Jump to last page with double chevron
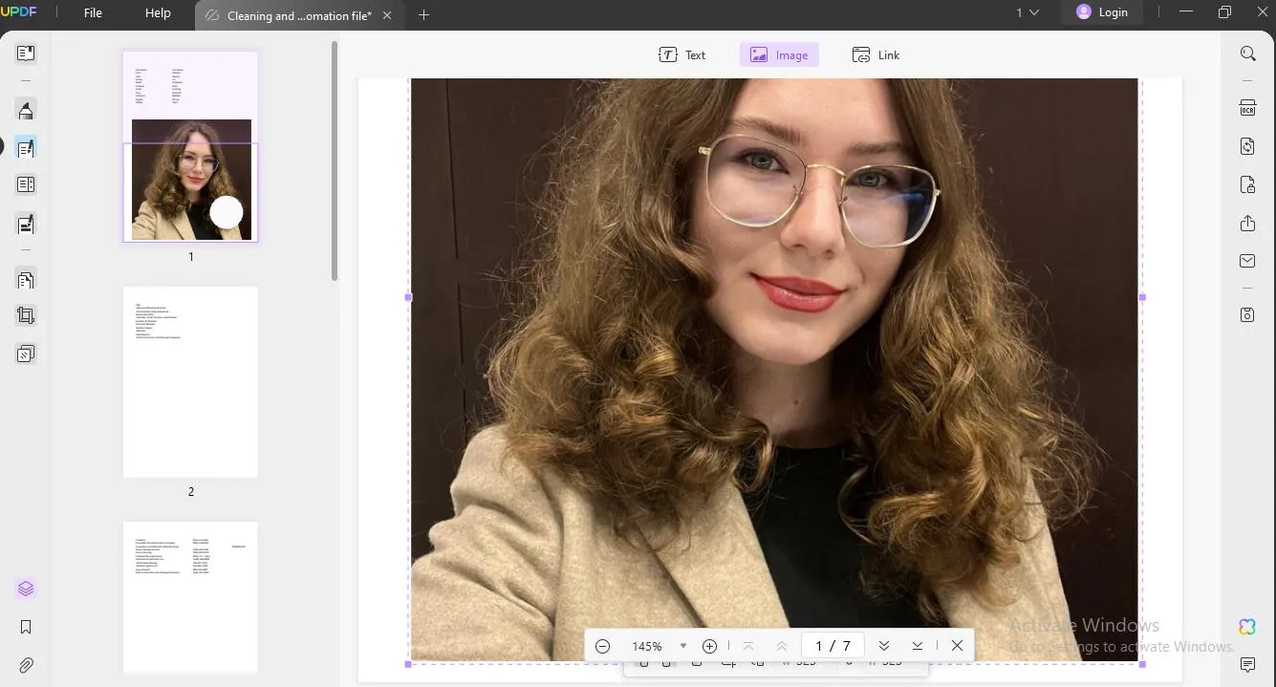Screen dimensions: 1276x687 click(918, 646)
